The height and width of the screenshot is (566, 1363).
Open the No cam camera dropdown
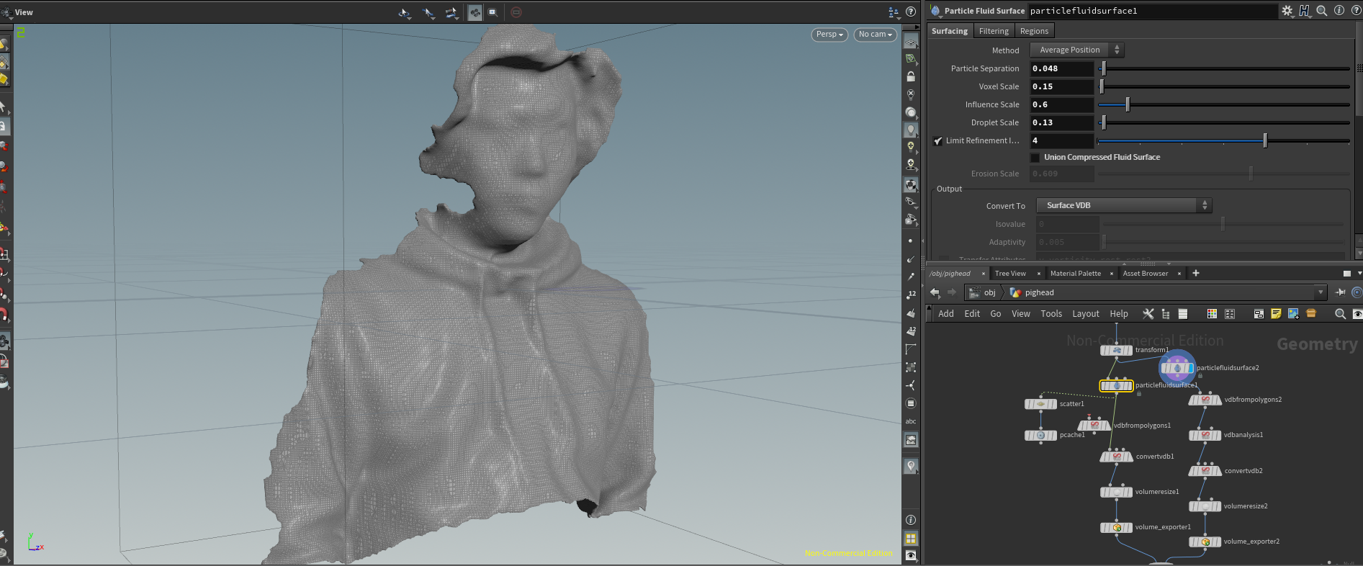click(x=875, y=35)
